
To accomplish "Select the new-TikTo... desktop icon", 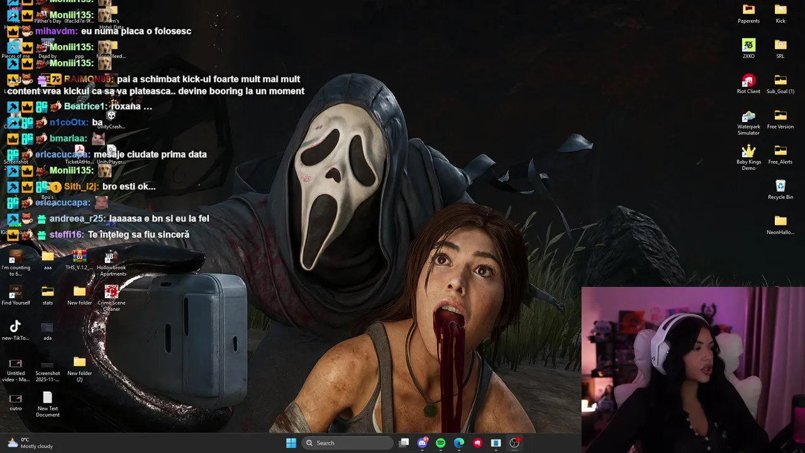I will tap(16, 330).
